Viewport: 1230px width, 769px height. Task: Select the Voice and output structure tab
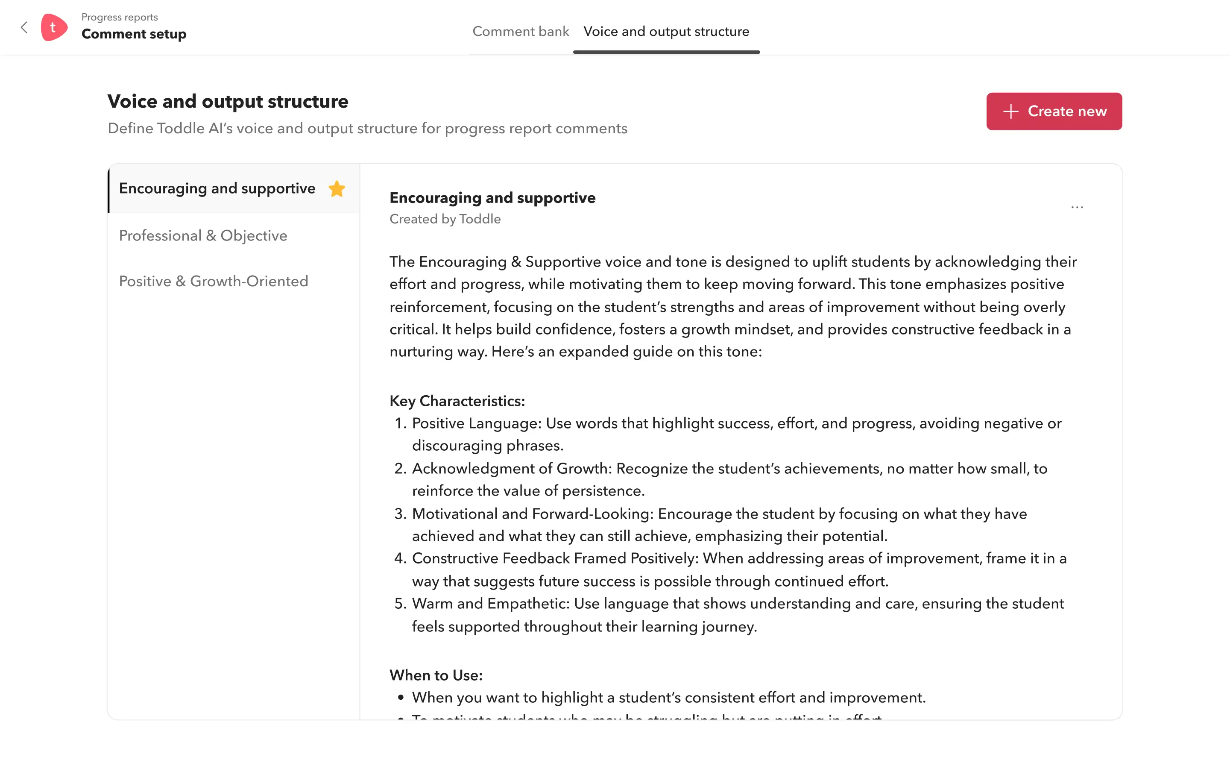666,32
